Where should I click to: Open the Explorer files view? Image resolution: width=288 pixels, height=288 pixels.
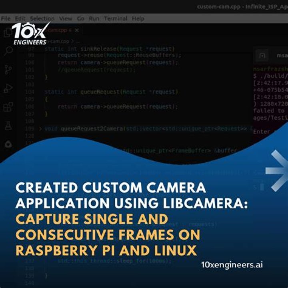[8, 33]
